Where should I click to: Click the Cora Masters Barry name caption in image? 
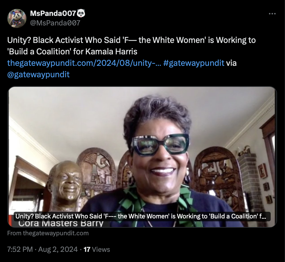tap(61, 224)
